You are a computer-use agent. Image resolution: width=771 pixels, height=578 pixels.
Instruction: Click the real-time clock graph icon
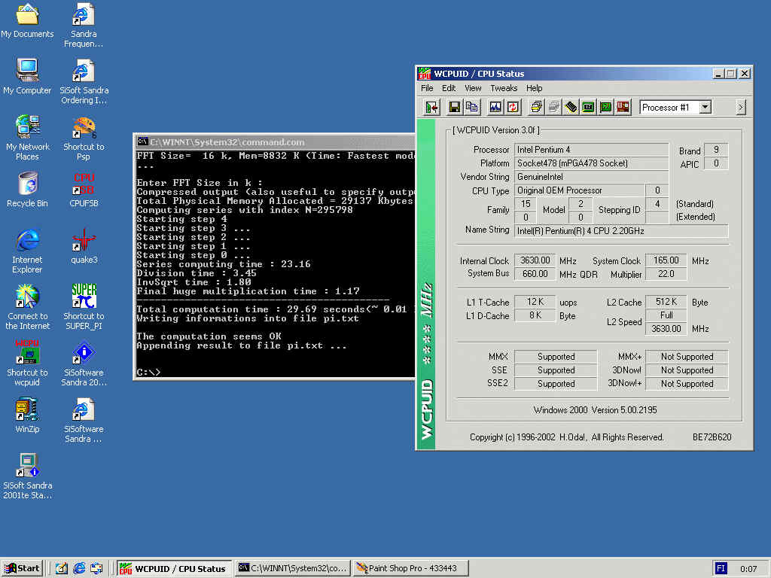click(495, 108)
